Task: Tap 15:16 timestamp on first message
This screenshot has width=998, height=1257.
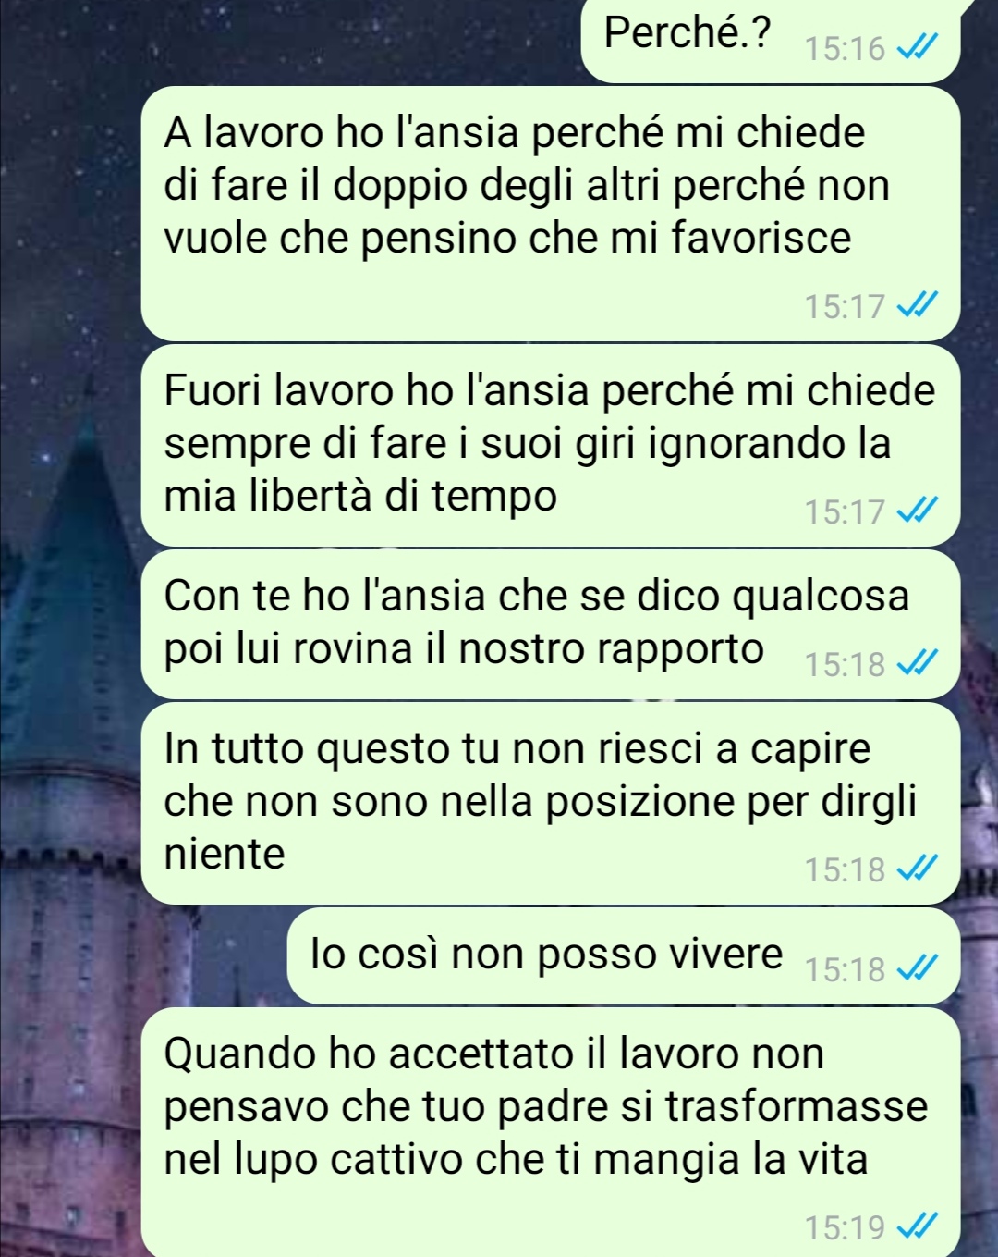Action: pos(845,49)
